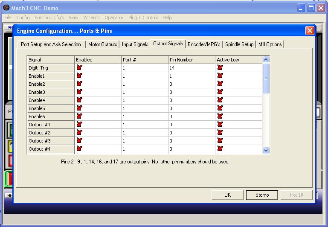Toggle Enabled mark for Output #1

pos(79,125)
